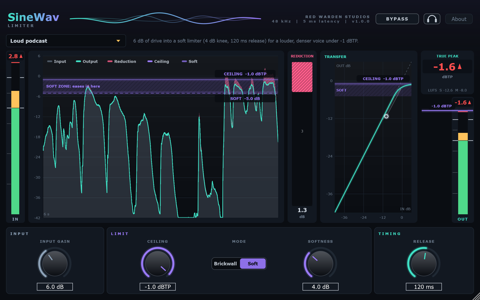Toggle the Output trace in legend
The height and width of the screenshot is (300, 480).
(x=87, y=61)
